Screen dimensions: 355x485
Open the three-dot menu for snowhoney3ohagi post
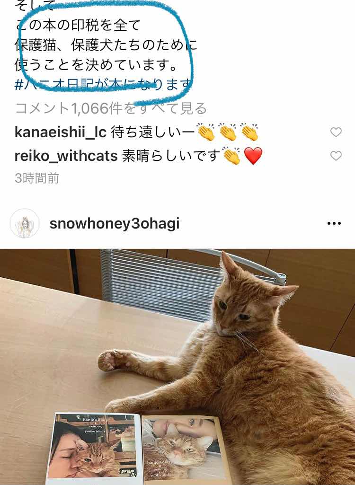point(334,223)
